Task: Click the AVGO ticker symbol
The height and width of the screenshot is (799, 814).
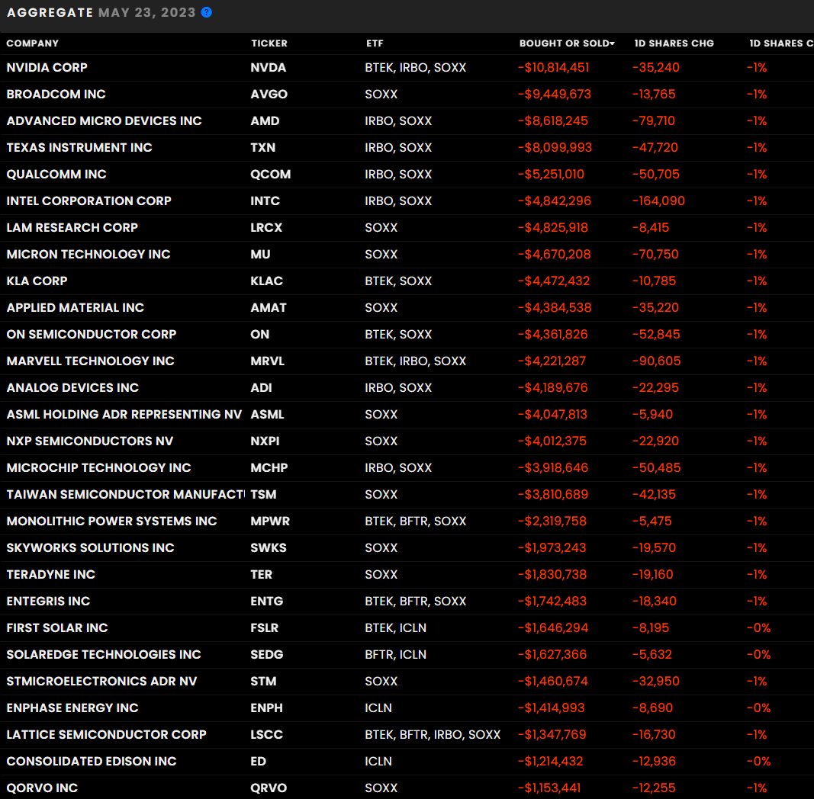Action: coord(269,94)
